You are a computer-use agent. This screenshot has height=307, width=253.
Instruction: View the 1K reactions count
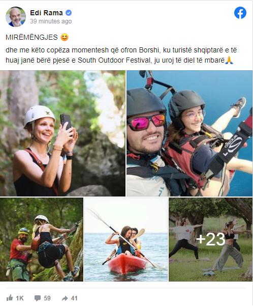click(x=19, y=298)
